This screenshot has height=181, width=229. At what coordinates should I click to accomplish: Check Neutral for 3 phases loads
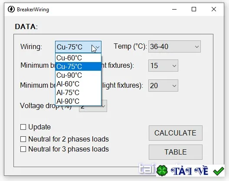coord(23,149)
